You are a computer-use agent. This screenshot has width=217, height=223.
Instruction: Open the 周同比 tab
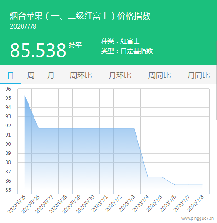click(x=160, y=75)
